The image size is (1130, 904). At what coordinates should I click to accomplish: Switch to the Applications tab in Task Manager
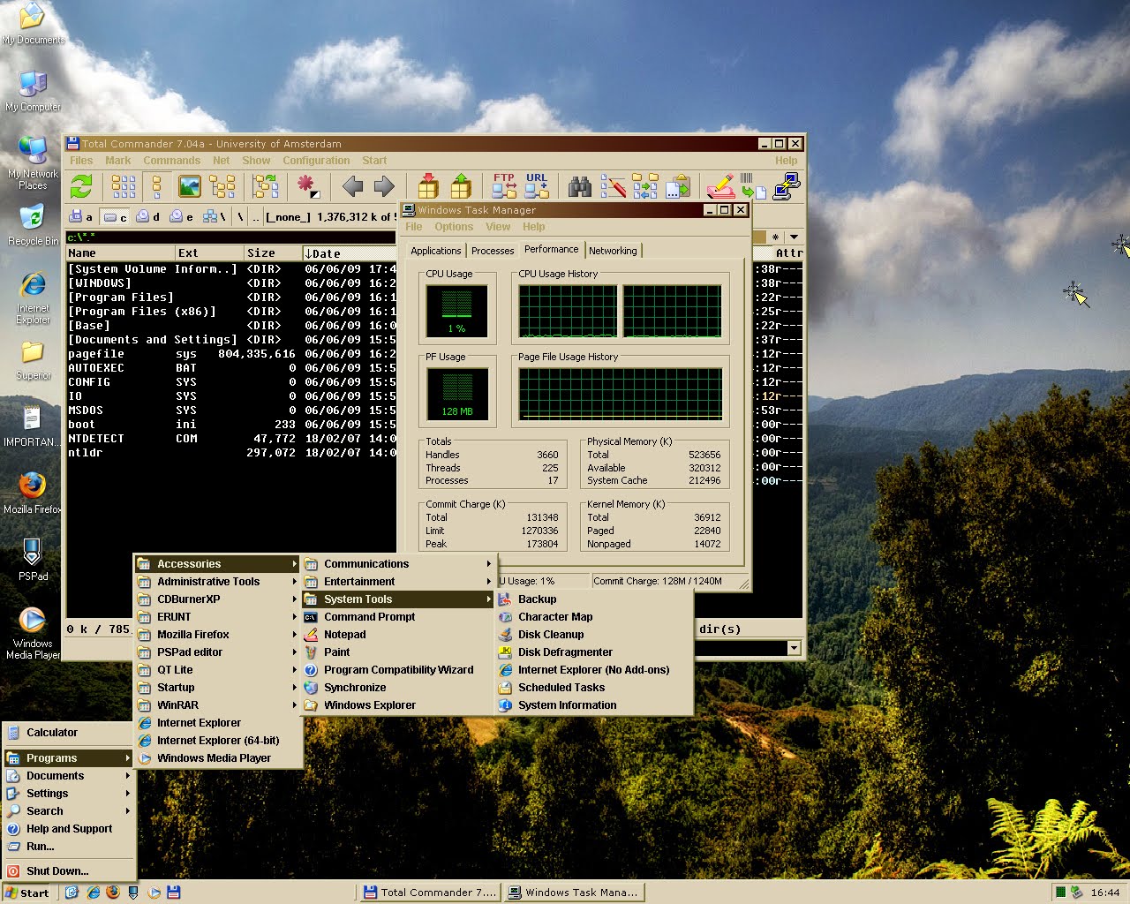(436, 251)
